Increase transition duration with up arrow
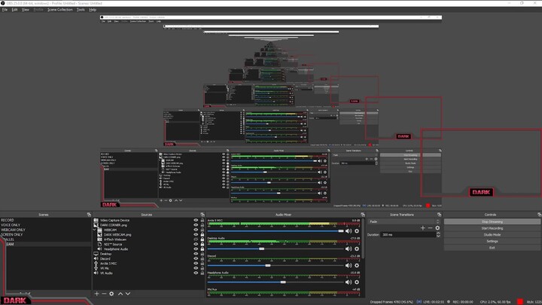This screenshot has width=542, height=305. [x=438, y=233]
